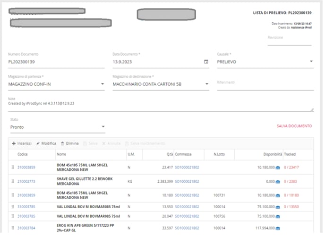
Task: Open commessa link in SHAVE GEL row
Action: (187, 181)
